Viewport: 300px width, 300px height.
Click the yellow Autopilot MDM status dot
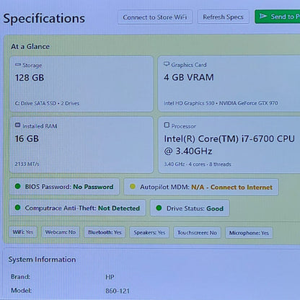133,187
